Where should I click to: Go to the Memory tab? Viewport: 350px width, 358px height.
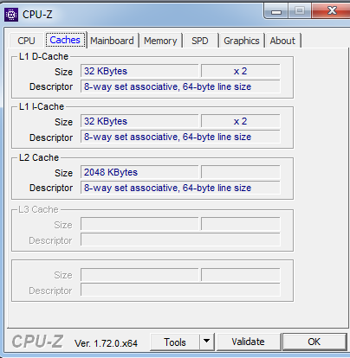pyautogui.click(x=160, y=41)
